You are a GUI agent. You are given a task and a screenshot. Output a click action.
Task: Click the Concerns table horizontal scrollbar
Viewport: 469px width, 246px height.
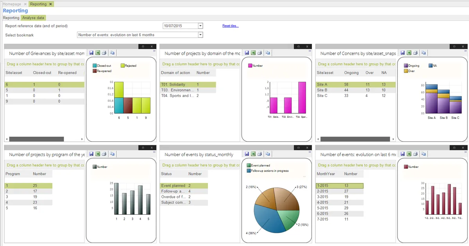pos(355,139)
